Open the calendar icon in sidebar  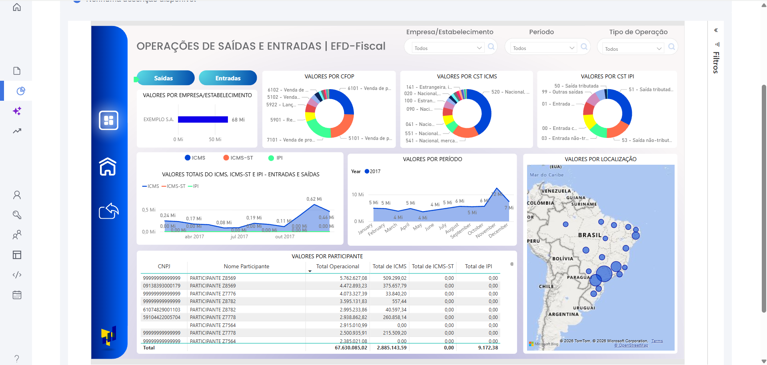pyautogui.click(x=17, y=295)
